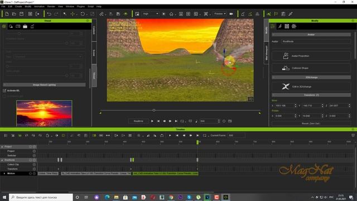Open the Create menu
This screenshot has height=201, width=357.
[18, 7]
